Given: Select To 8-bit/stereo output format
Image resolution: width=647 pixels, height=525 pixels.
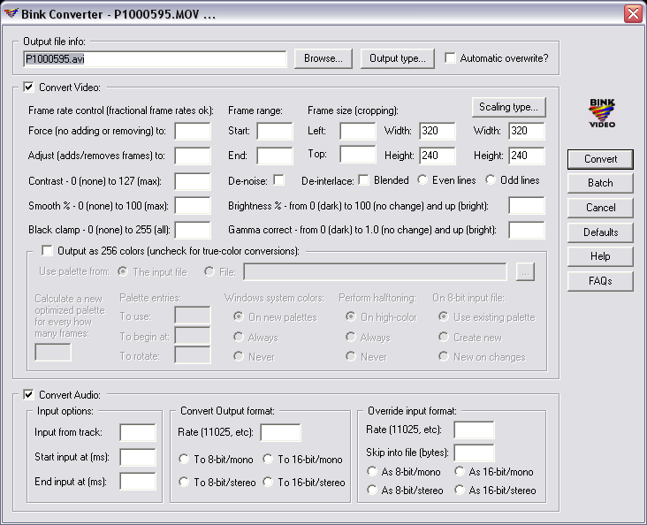Looking at the screenshot, I should point(184,482).
